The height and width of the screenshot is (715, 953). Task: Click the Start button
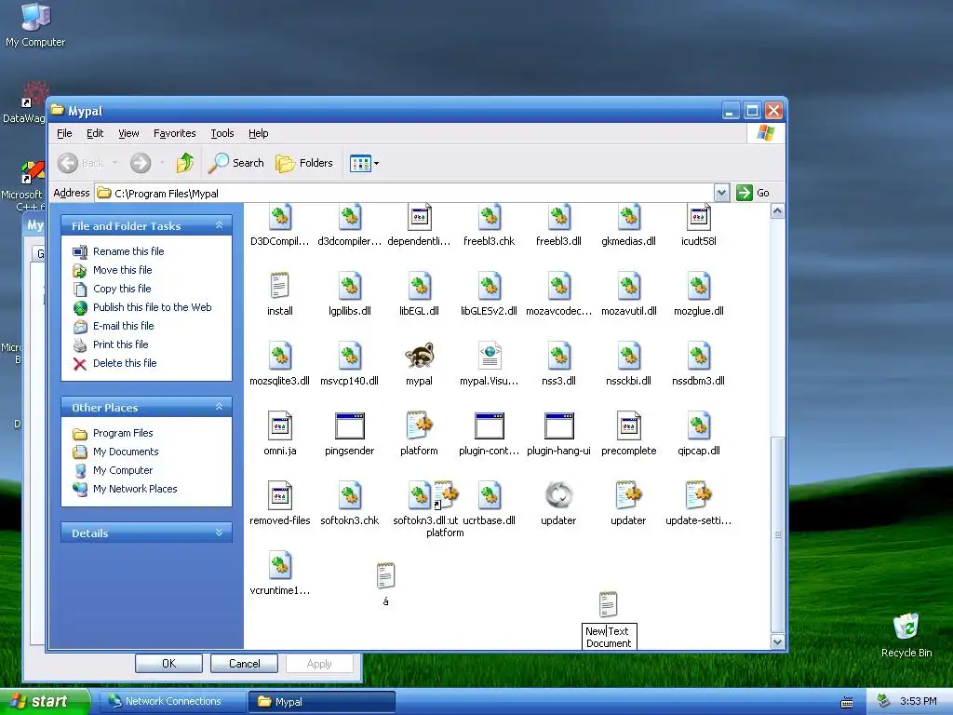(x=44, y=702)
